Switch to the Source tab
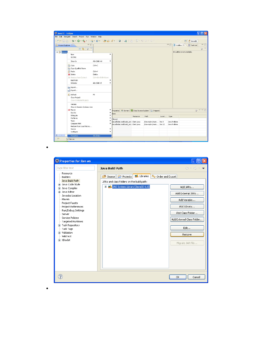This screenshot has height=339, width=262. [108, 176]
